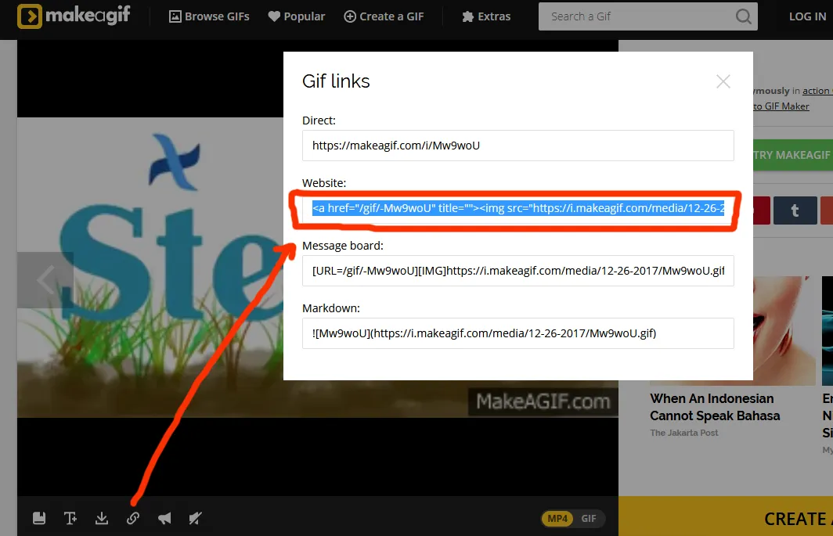Switch to MP4 format
Viewport: 833px width, 536px height.
[x=557, y=519]
